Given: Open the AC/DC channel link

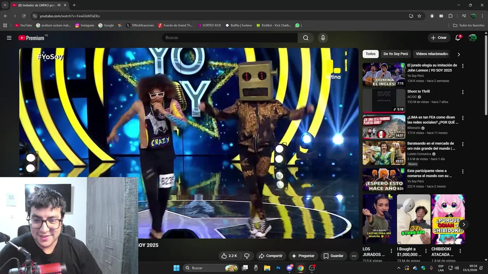Looking at the screenshot, I should (412, 97).
